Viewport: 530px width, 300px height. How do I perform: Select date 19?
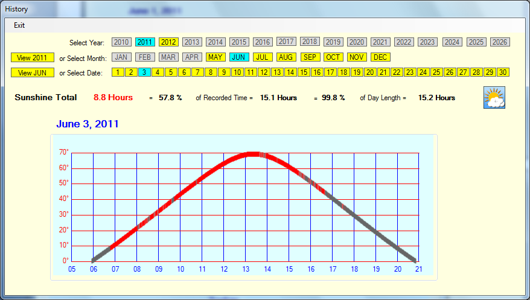coord(357,72)
